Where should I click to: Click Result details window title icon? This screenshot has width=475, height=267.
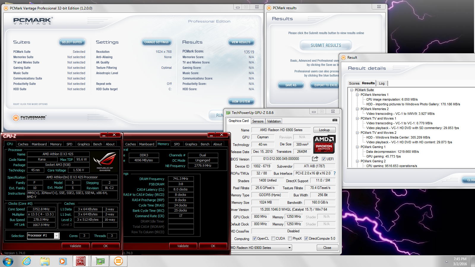coord(343,58)
